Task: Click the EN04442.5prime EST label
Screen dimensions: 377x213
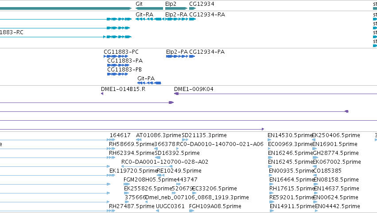Action: tap(337, 206)
